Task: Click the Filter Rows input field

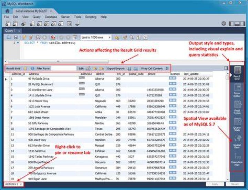Action: (64, 68)
